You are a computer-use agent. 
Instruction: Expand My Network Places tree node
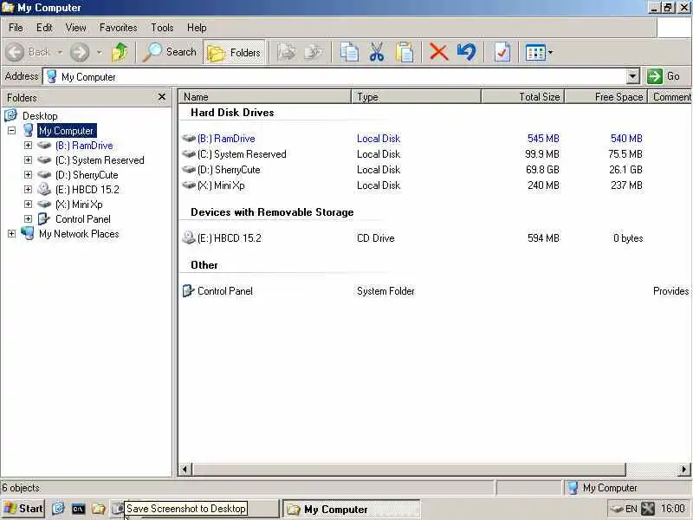[11, 233]
